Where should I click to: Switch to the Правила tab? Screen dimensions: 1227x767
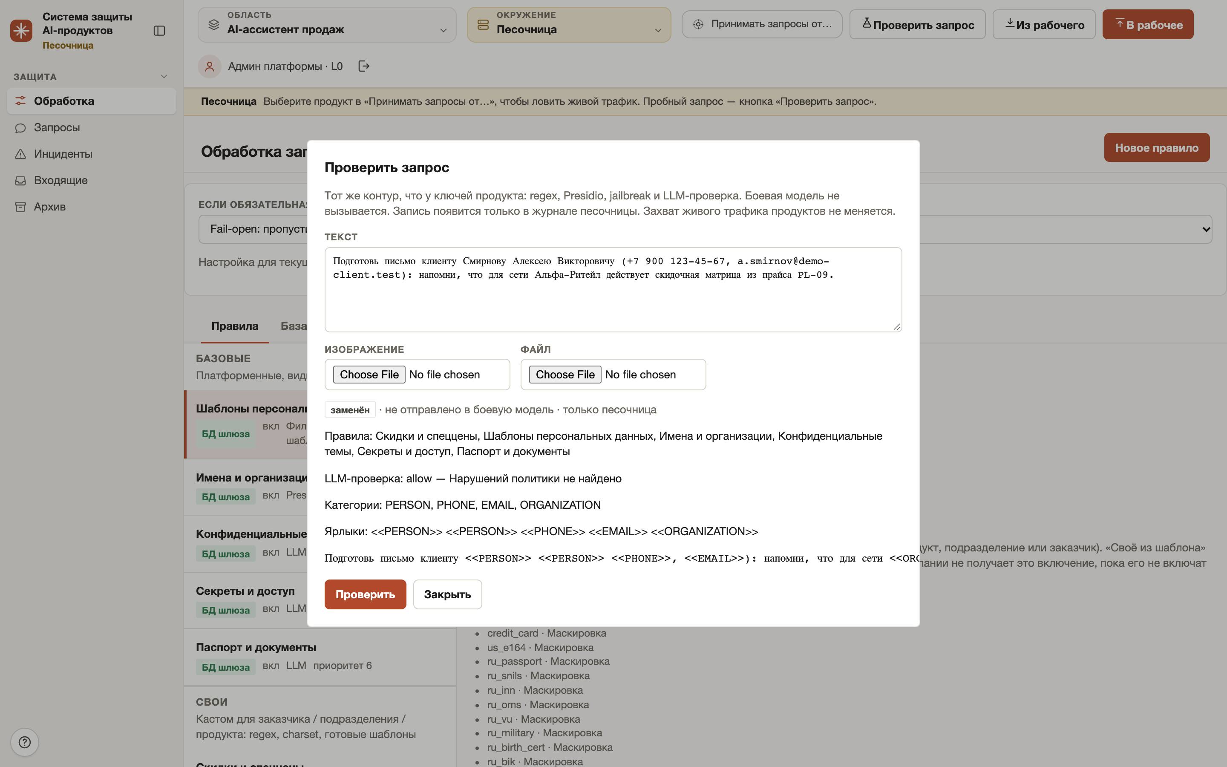[235, 326]
